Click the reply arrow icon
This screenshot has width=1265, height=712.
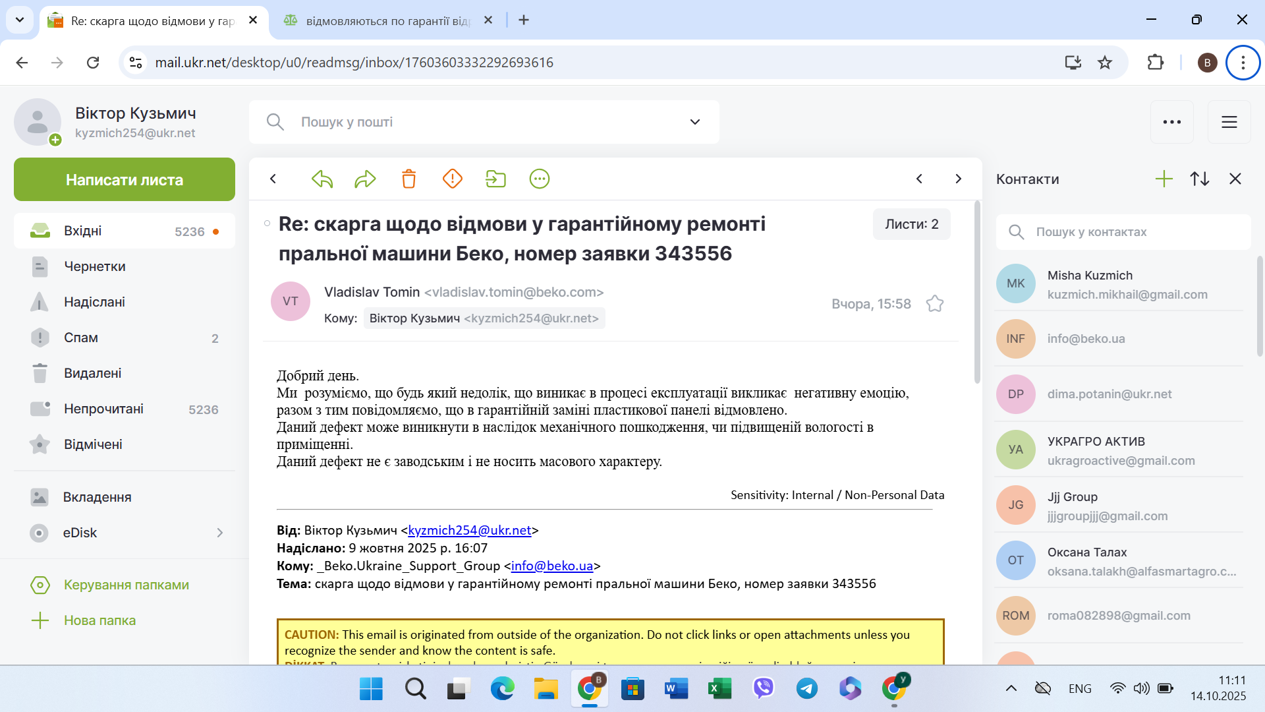[x=322, y=179]
